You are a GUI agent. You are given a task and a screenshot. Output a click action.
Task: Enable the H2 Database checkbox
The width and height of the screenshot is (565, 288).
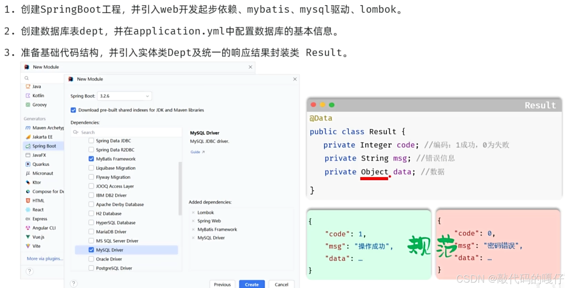(91, 214)
